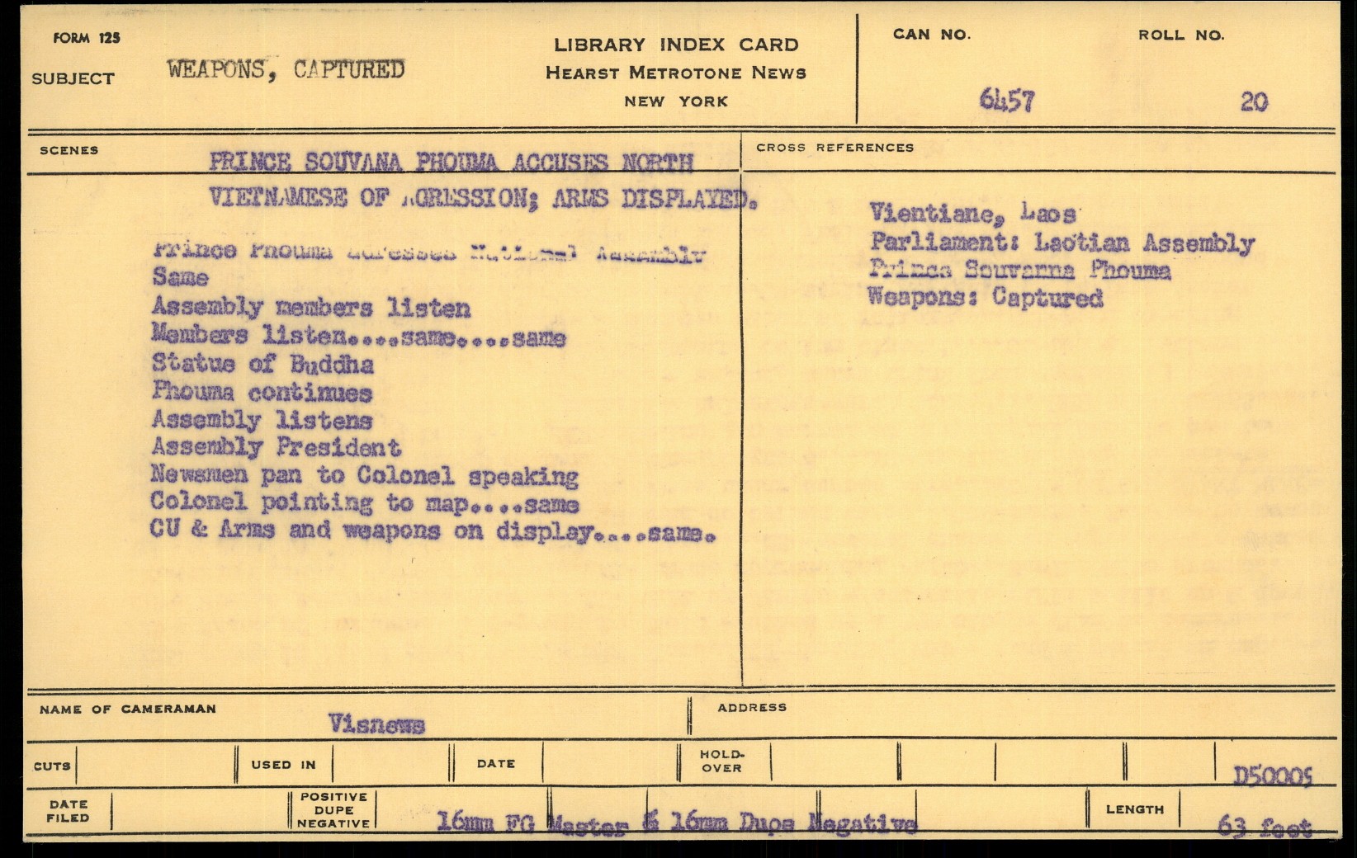Image resolution: width=1357 pixels, height=858 pixels.
Task: Click the 'Statue of Buddha' scene line
Action: 262,364
